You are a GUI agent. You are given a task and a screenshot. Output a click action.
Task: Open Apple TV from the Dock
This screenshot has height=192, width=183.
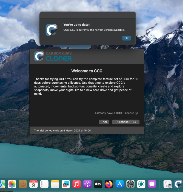coord(98,184)
